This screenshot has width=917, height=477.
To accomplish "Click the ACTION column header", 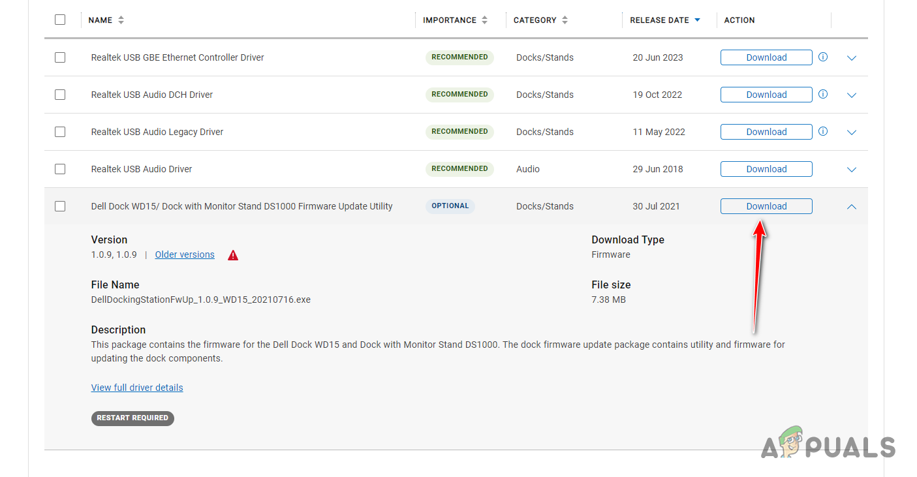I will point(739,20).
